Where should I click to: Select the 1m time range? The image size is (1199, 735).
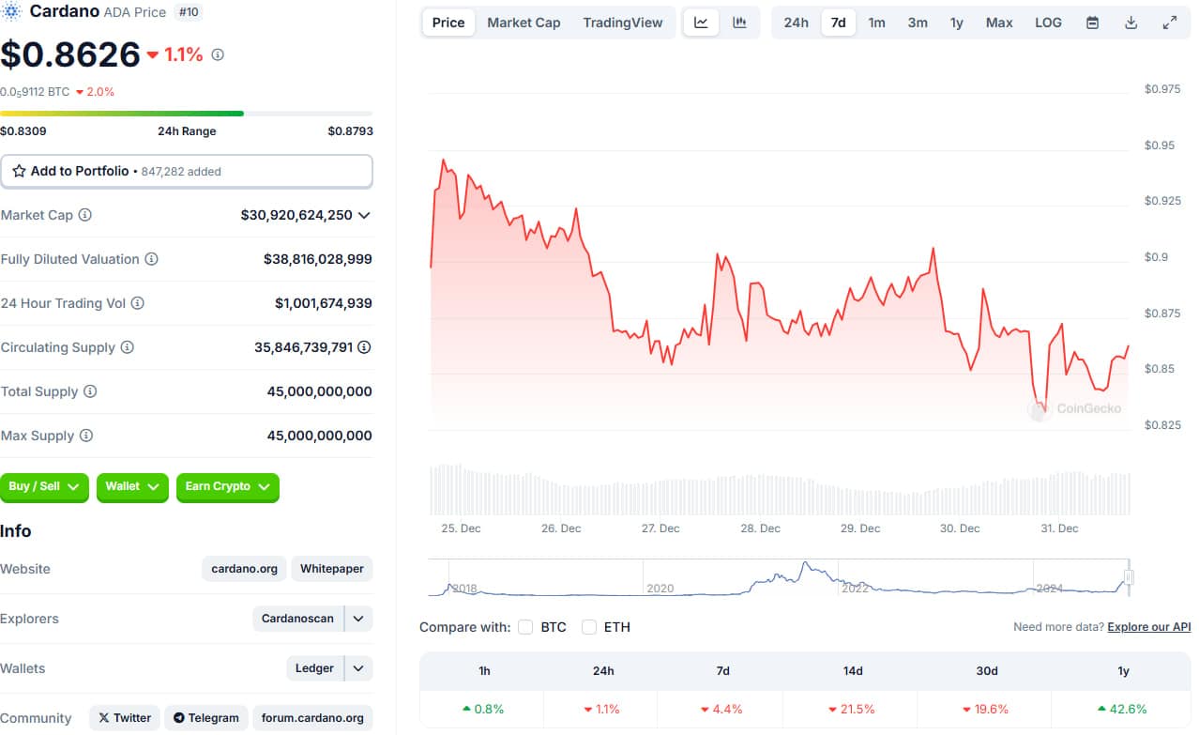[x=876, y=23]
